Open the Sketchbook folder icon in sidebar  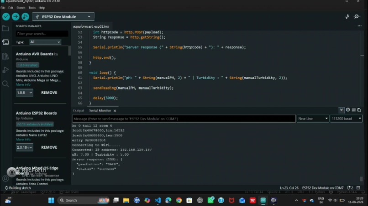5,28
